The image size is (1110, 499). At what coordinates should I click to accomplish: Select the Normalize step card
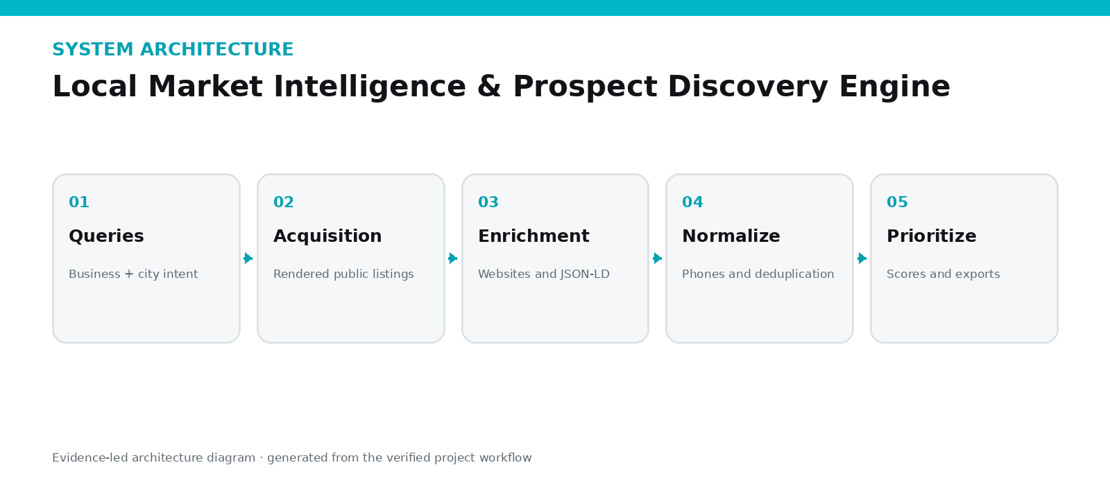760,259
